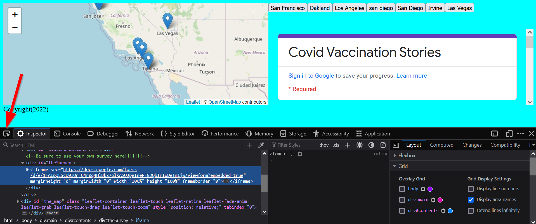Expand the iframe node in tree

click(x=27, y=170)
